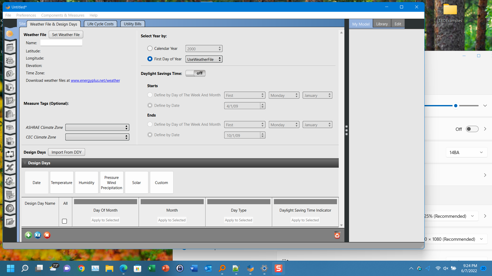492x276 pixels.
Task: Check the All design days checkbox
Action: [64, 221]
